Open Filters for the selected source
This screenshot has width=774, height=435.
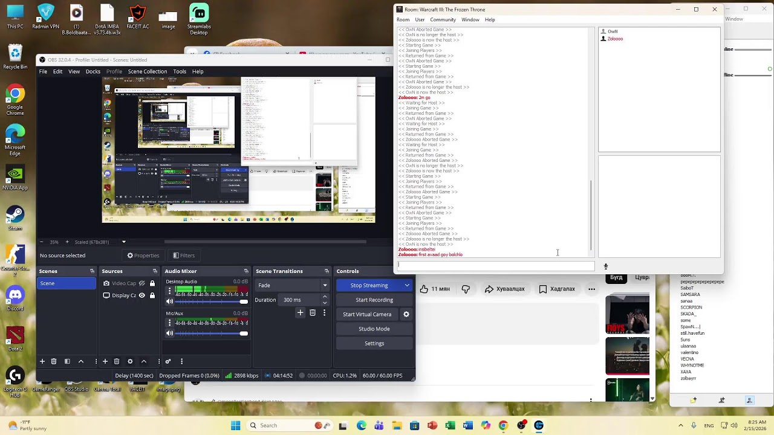coord(184,256)
